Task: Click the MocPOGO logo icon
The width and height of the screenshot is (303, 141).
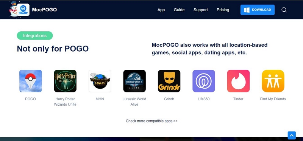Action: 23,10
